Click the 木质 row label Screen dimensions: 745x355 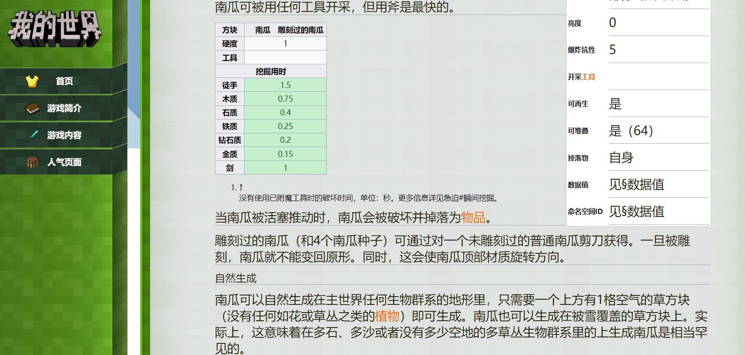[229, 99]
